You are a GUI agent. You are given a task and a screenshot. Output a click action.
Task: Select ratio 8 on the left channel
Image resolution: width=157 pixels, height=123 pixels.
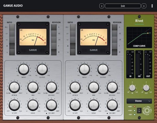click(12, 46)
